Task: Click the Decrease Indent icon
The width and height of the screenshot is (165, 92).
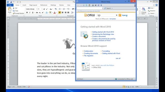Action: click(73, 9)
